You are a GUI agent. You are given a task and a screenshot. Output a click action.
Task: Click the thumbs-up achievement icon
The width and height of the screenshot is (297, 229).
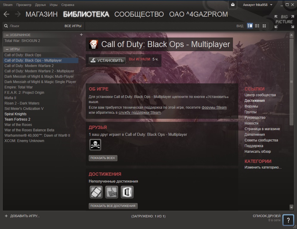point(112,192)
